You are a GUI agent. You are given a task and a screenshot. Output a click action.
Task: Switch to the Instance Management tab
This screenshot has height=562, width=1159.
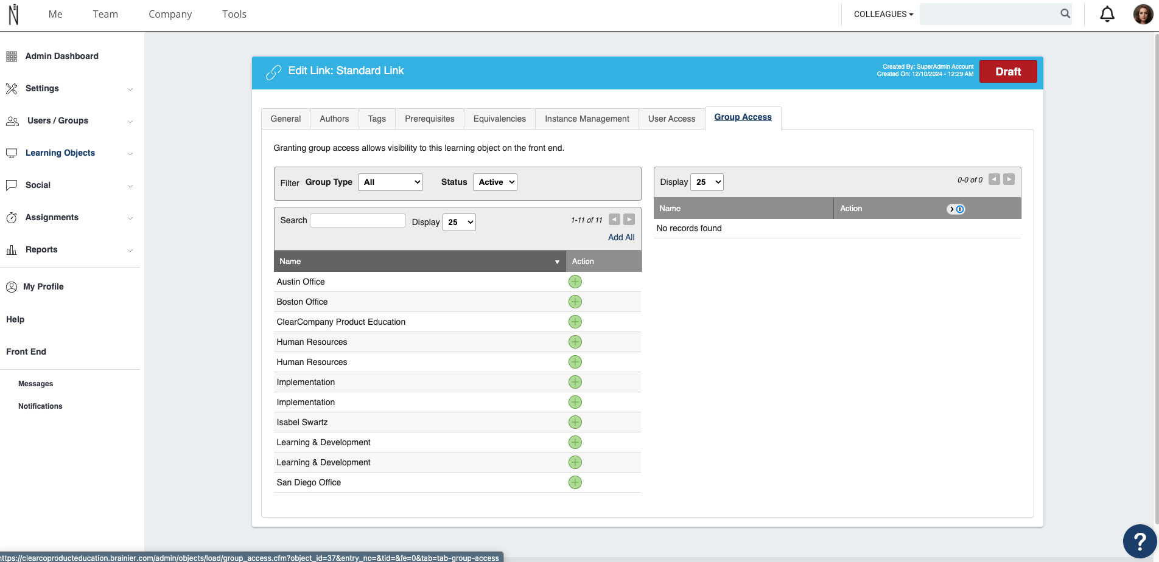tap(587, 119)
